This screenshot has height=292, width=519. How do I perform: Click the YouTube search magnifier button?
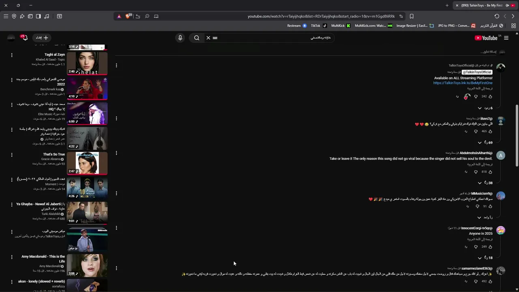(x=197, y=38)
